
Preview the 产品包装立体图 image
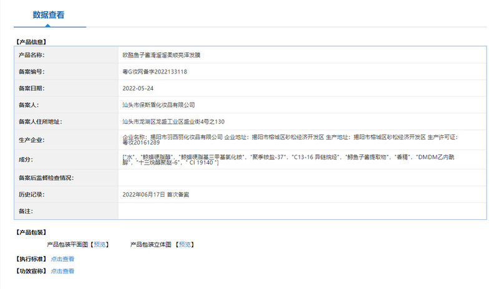[185, 245]
